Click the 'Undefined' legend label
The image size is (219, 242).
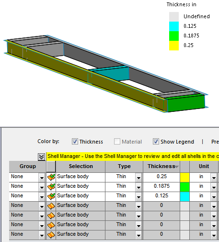click(196, 16)
